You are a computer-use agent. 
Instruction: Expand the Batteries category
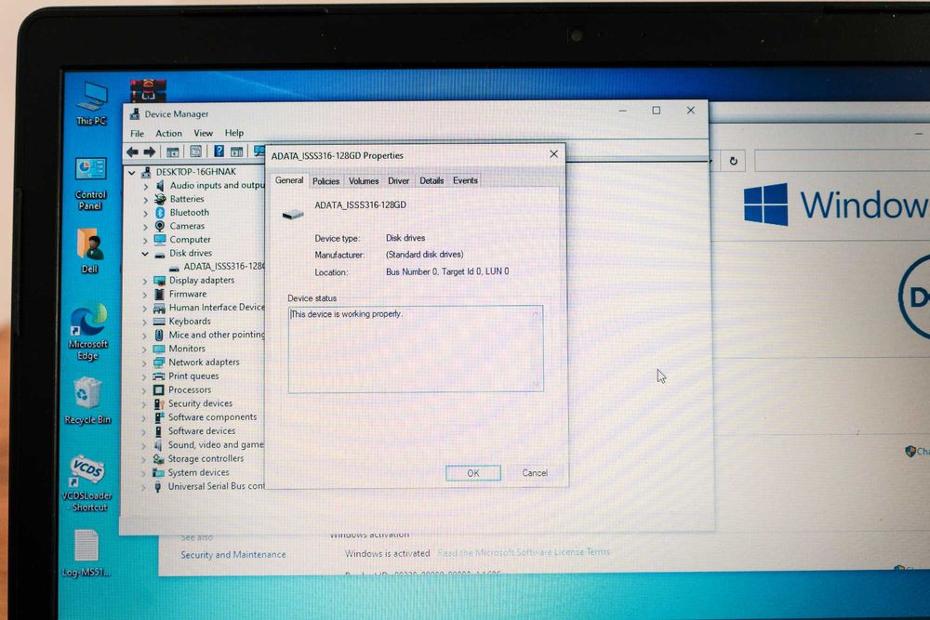(146, 200)
